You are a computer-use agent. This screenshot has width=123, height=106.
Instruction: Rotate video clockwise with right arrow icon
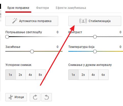35,97
